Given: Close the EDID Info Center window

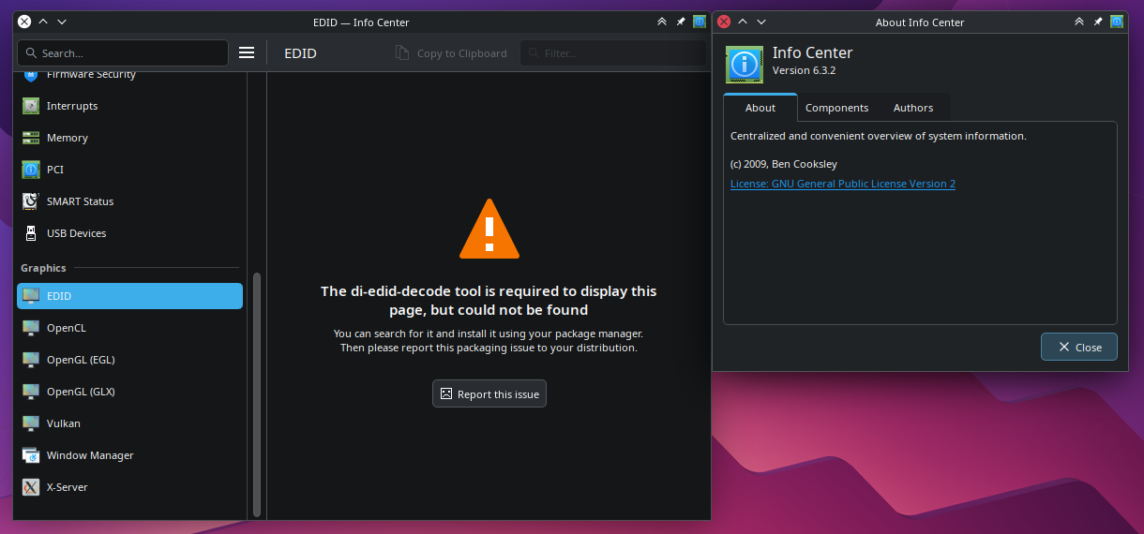Looking at the screenshot, I should 24,22.
